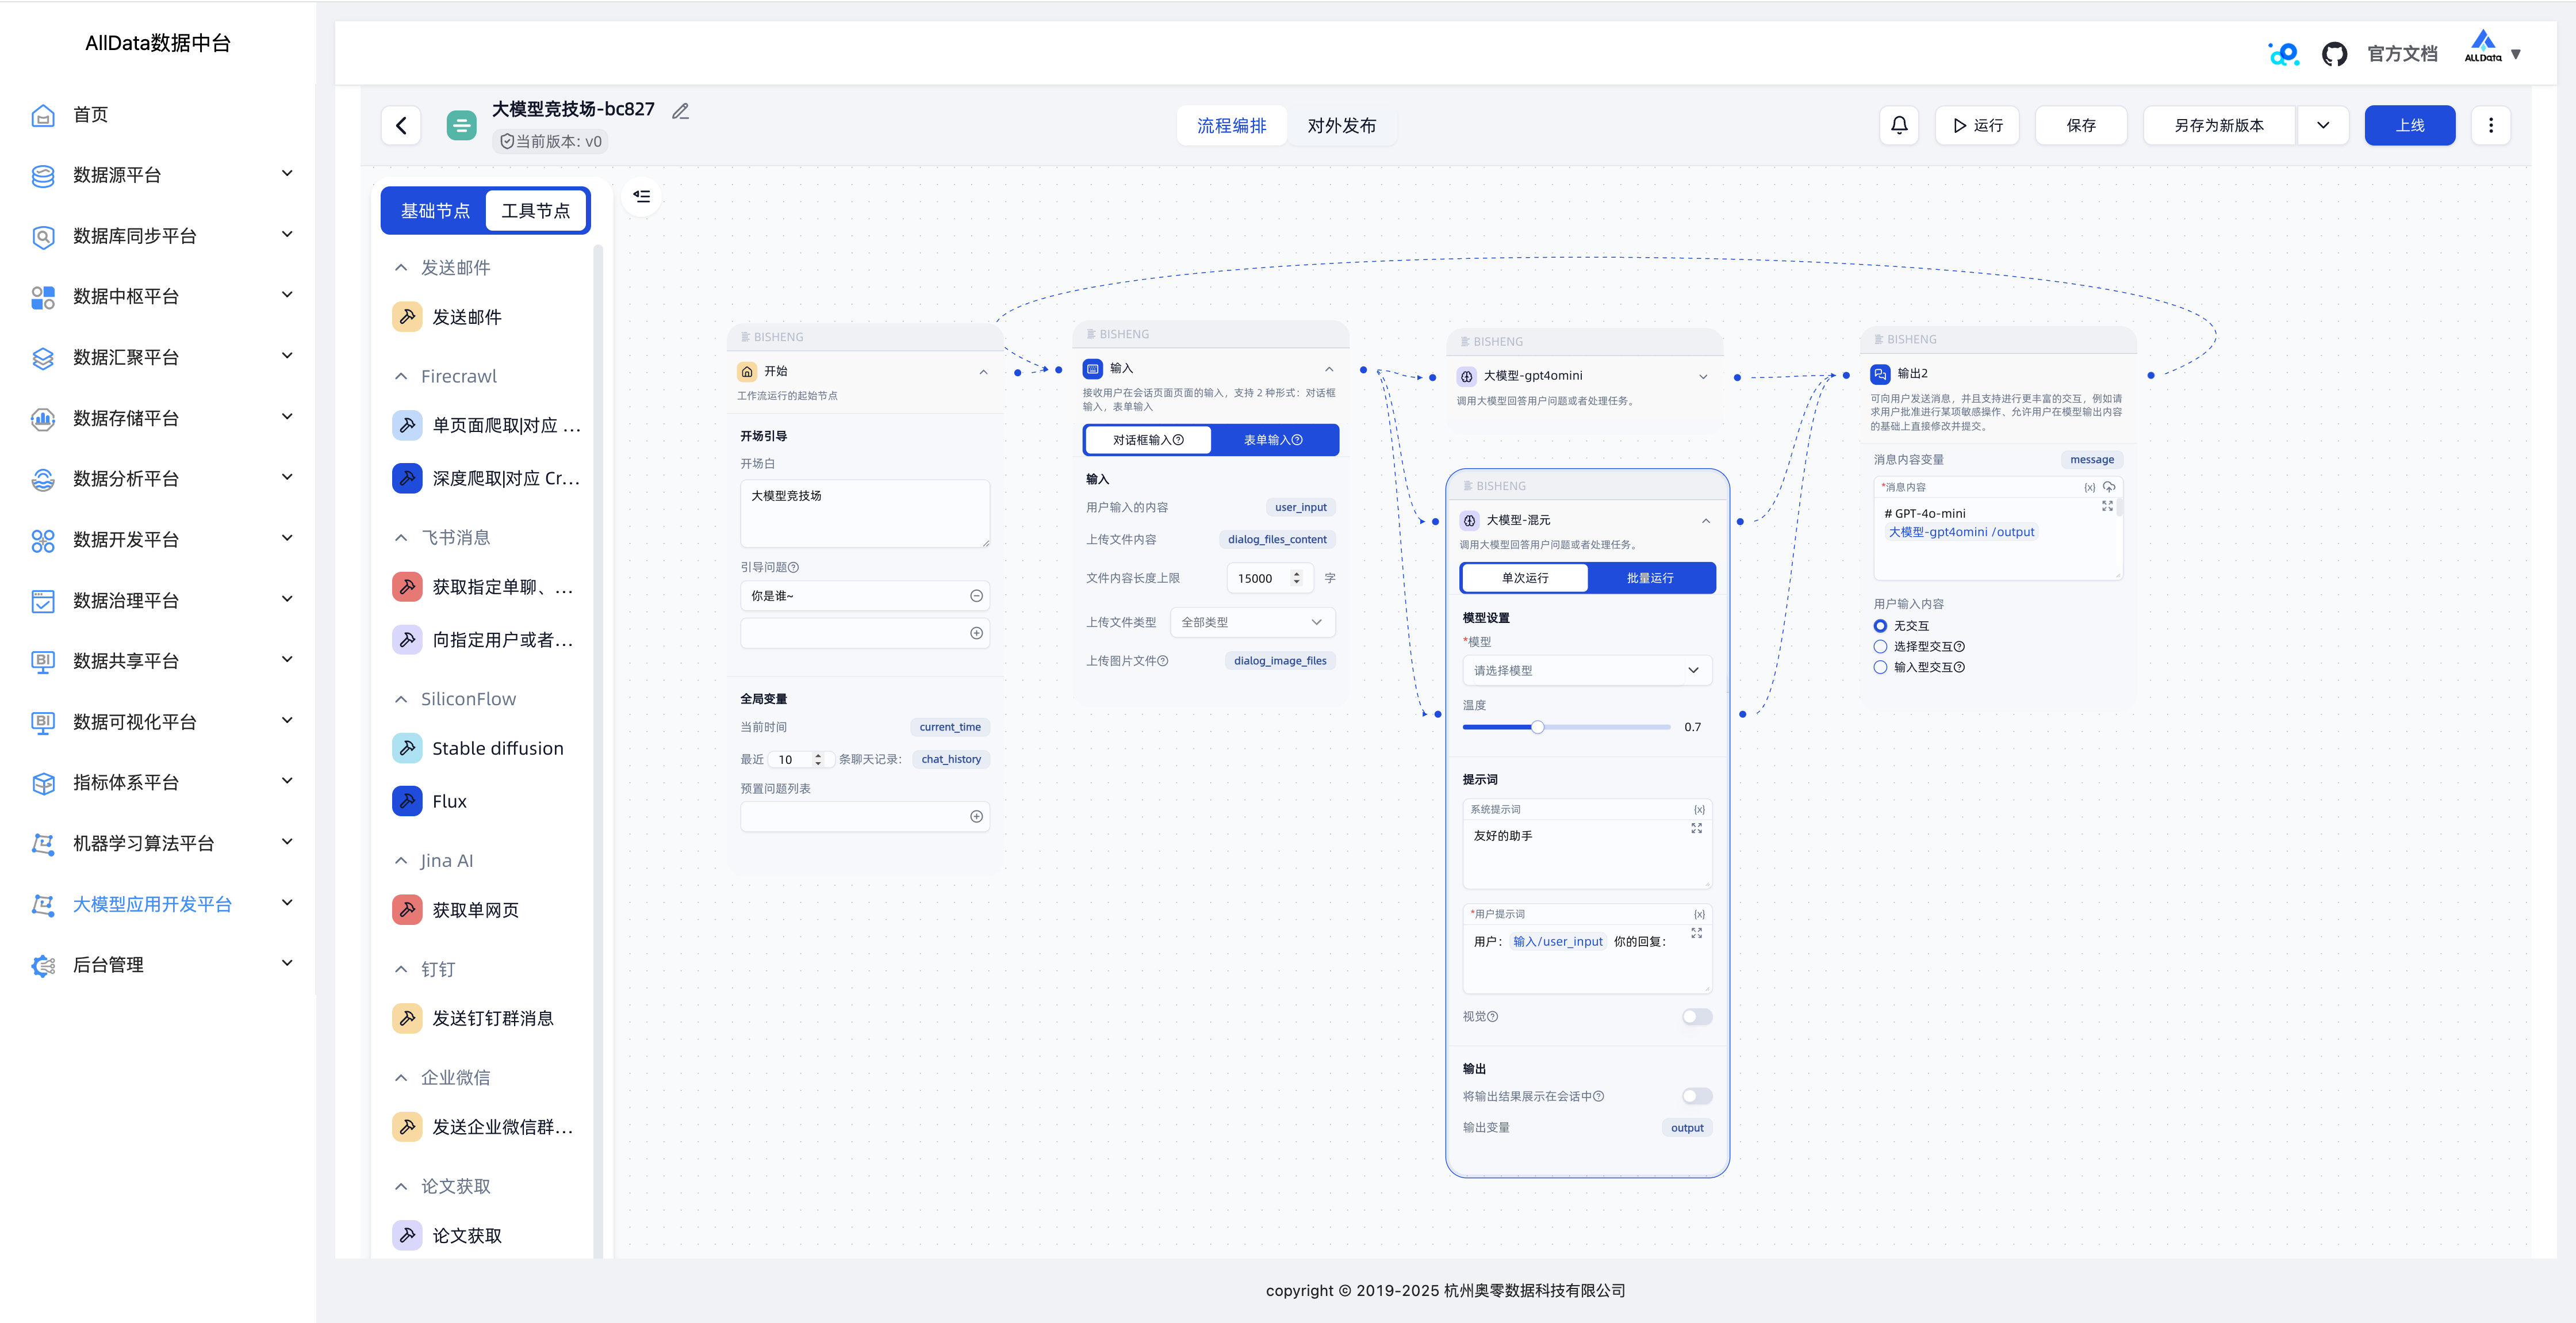Image resolution: width=2576 pixels, height=1323 pixels.
Task: Switch to the 对外发布 tab
Action: pyautogui.click(x=1341, y=125)
